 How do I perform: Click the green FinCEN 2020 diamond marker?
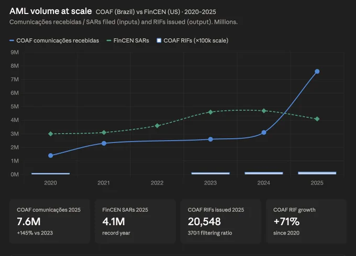click(51, 134)
